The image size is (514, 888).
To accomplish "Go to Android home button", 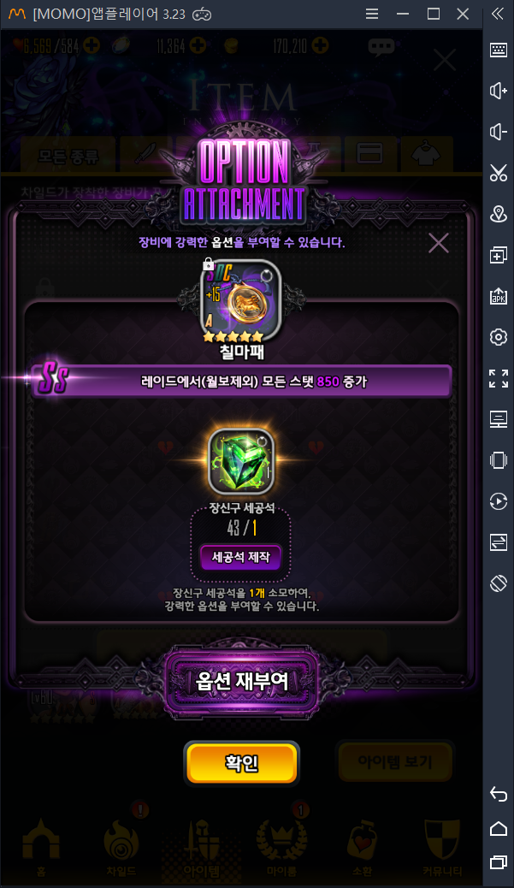I will click(x=498, y=828).
